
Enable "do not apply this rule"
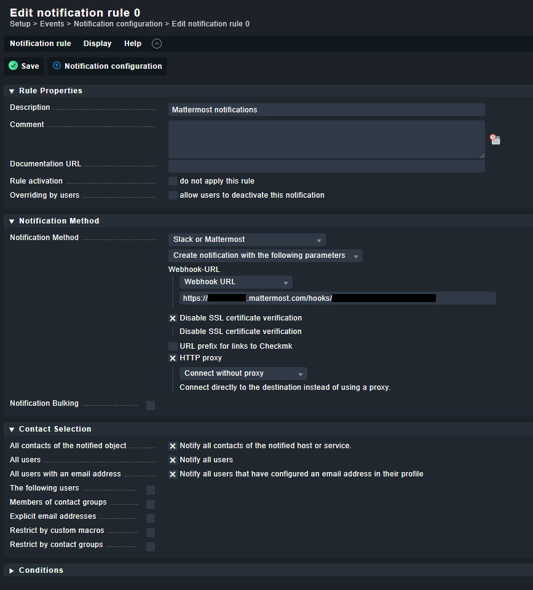(173, 181)
